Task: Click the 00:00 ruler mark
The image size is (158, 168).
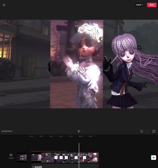Action: (31, 136)
